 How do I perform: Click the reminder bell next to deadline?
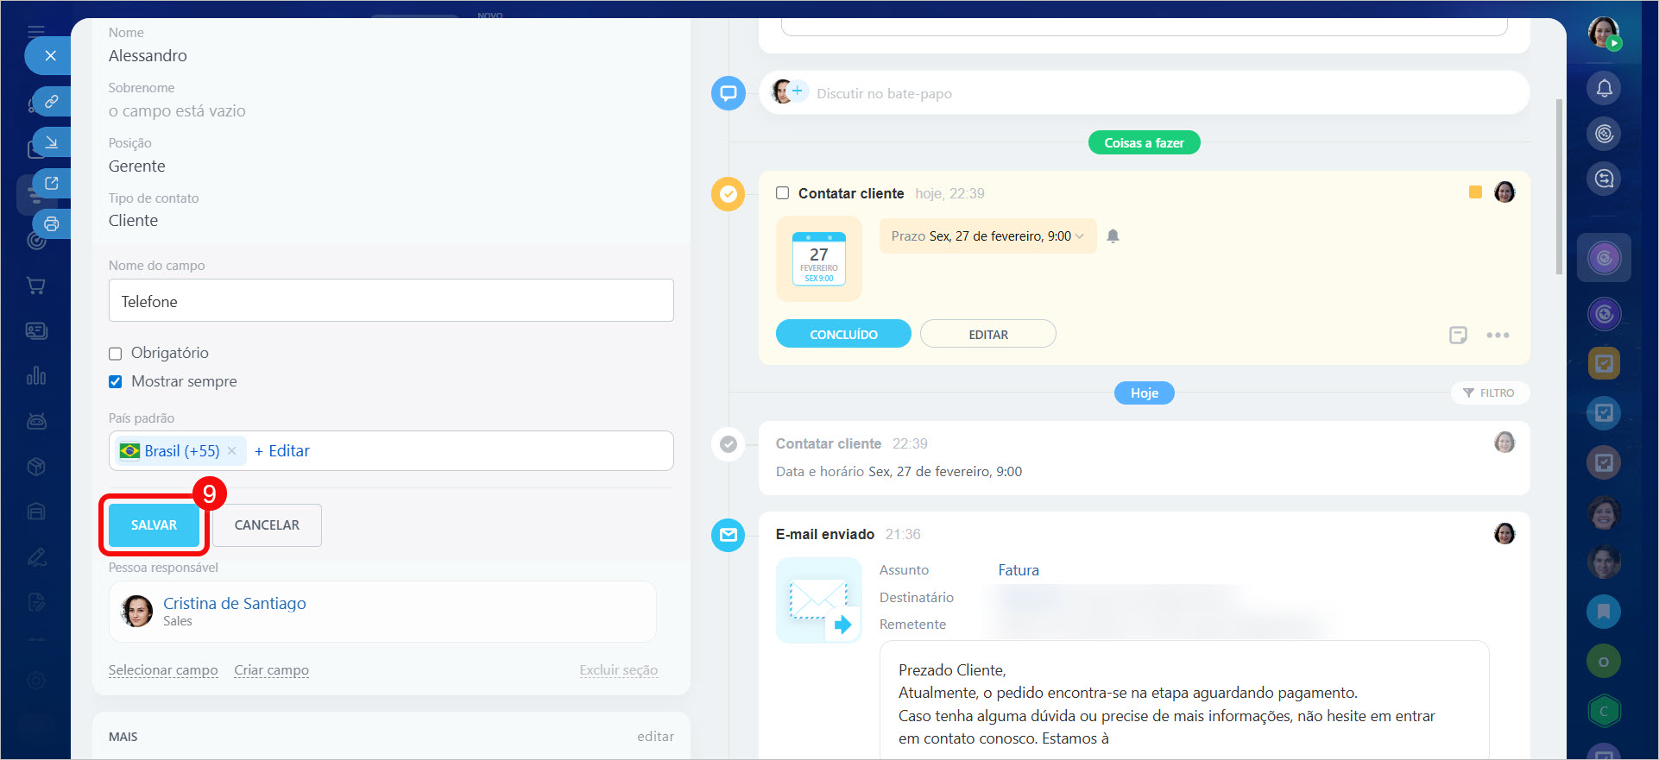click(x=1113, y=236)
